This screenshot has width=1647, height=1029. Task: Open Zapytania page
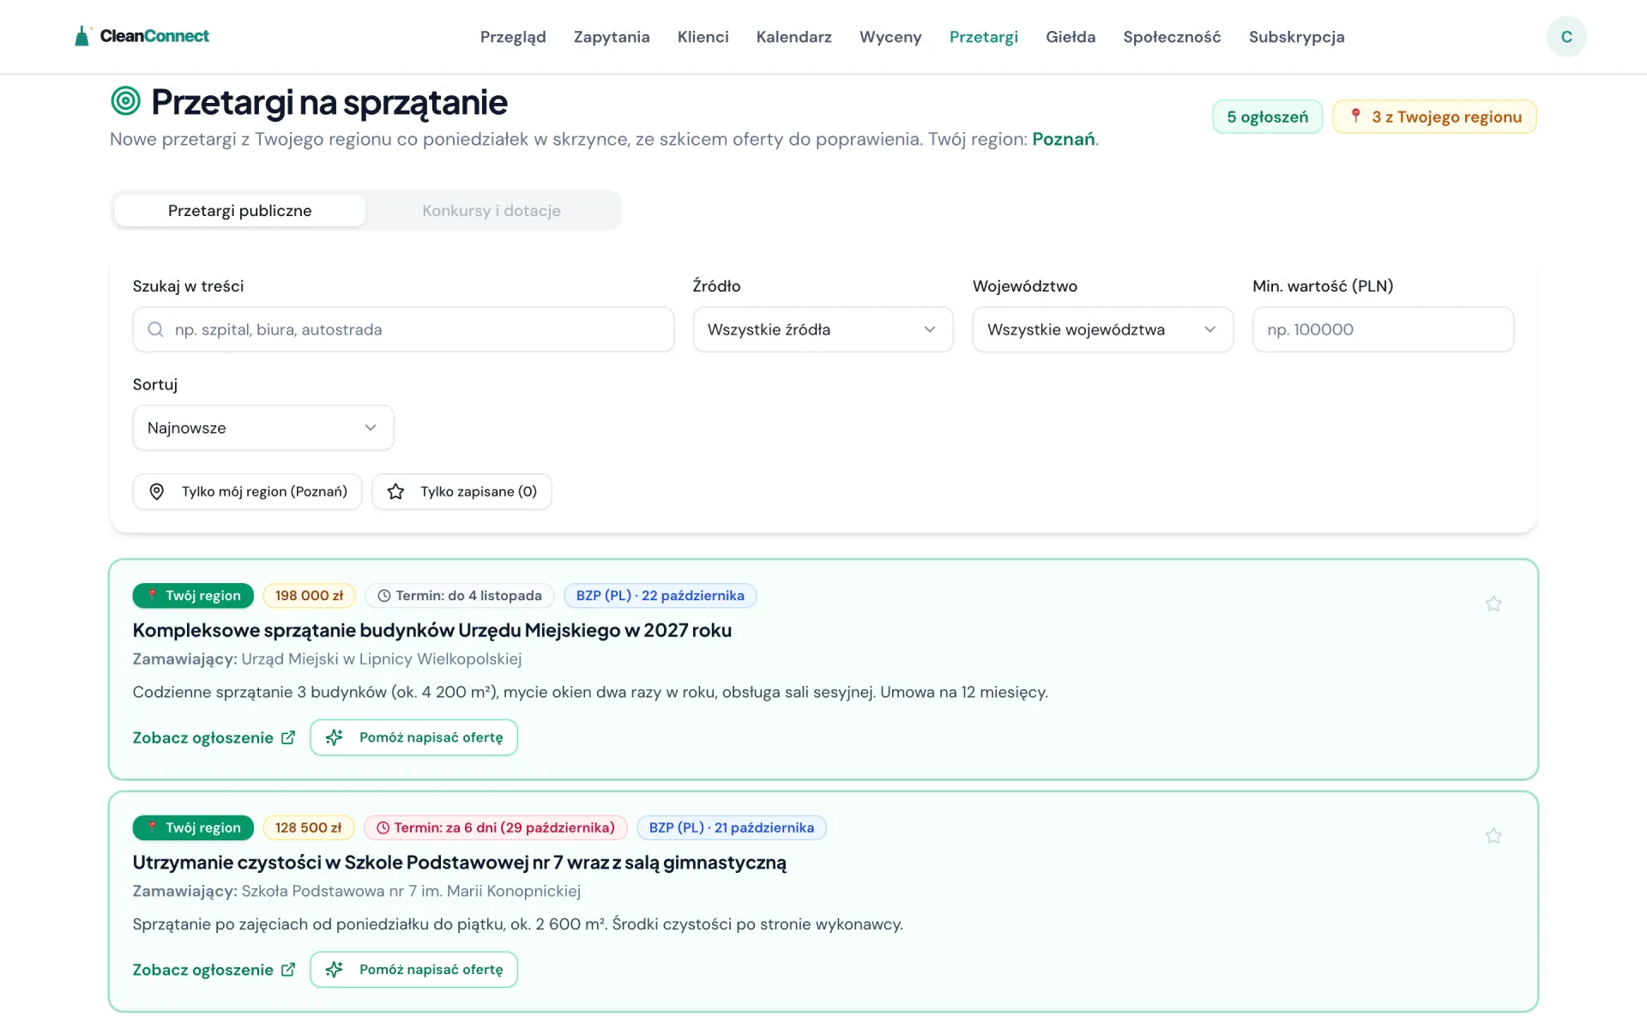pos(612,37)
